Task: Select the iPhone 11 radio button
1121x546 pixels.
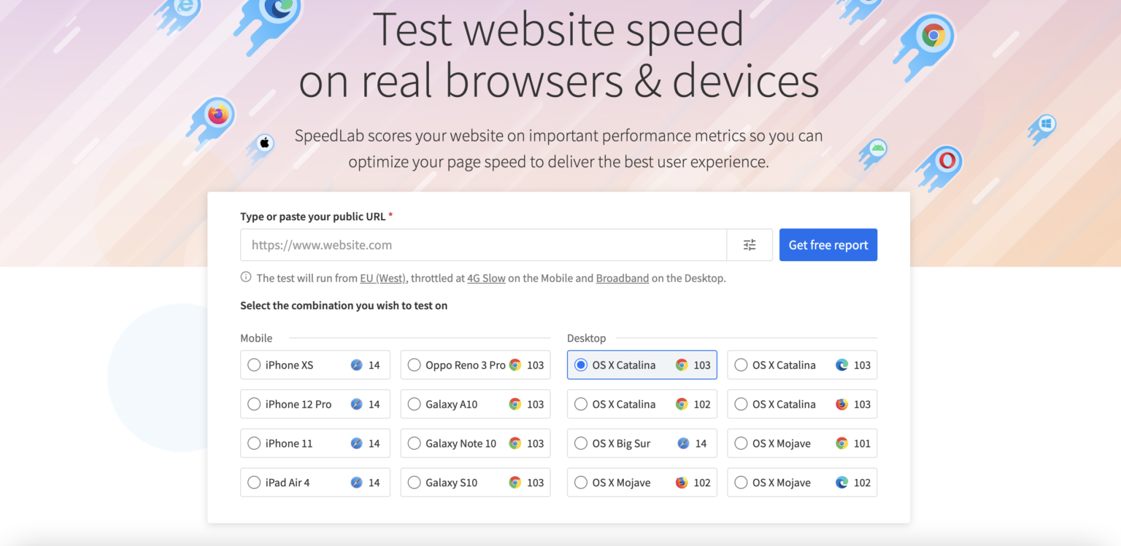Action: click(254, 442)
